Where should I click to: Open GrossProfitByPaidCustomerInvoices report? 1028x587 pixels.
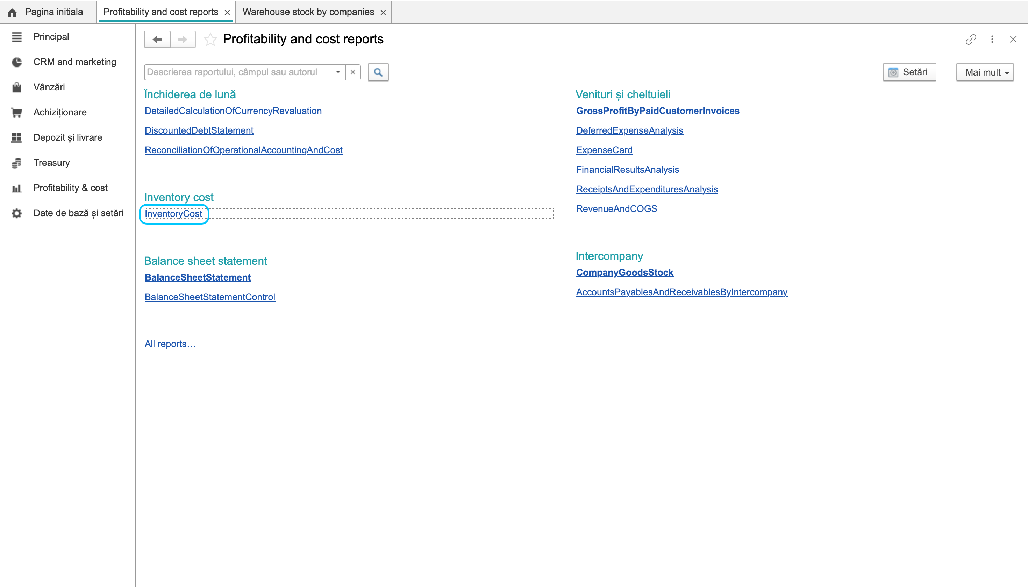pyautogui.click(x=658, y=111)
